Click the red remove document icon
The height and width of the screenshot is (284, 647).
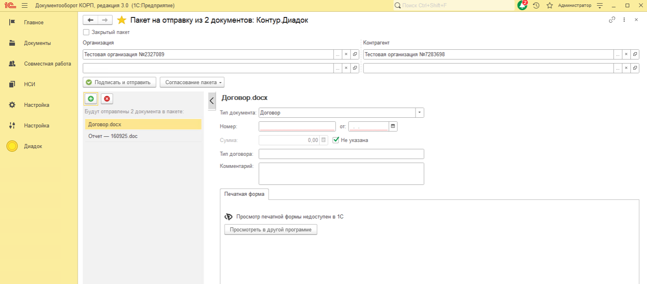[x=107, y=99]
